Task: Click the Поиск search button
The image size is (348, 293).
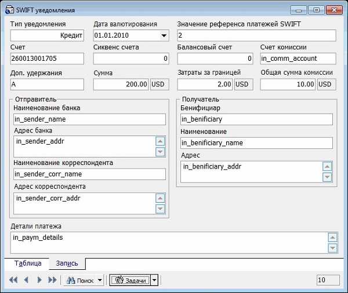Action: point(79,280)
